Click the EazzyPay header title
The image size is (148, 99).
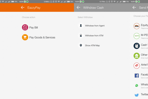34,8
